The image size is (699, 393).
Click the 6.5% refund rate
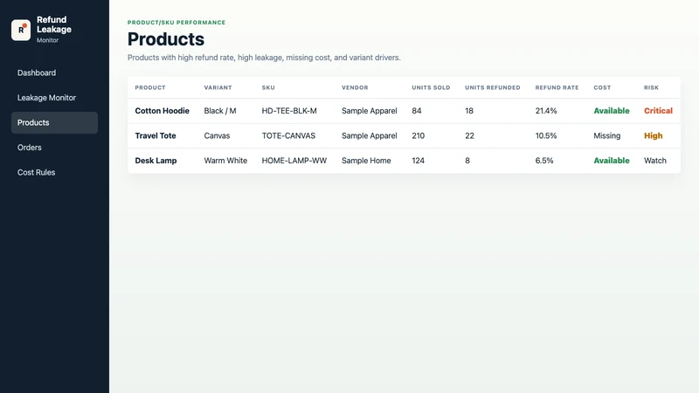pyautogui.click(x=544, y=161)
